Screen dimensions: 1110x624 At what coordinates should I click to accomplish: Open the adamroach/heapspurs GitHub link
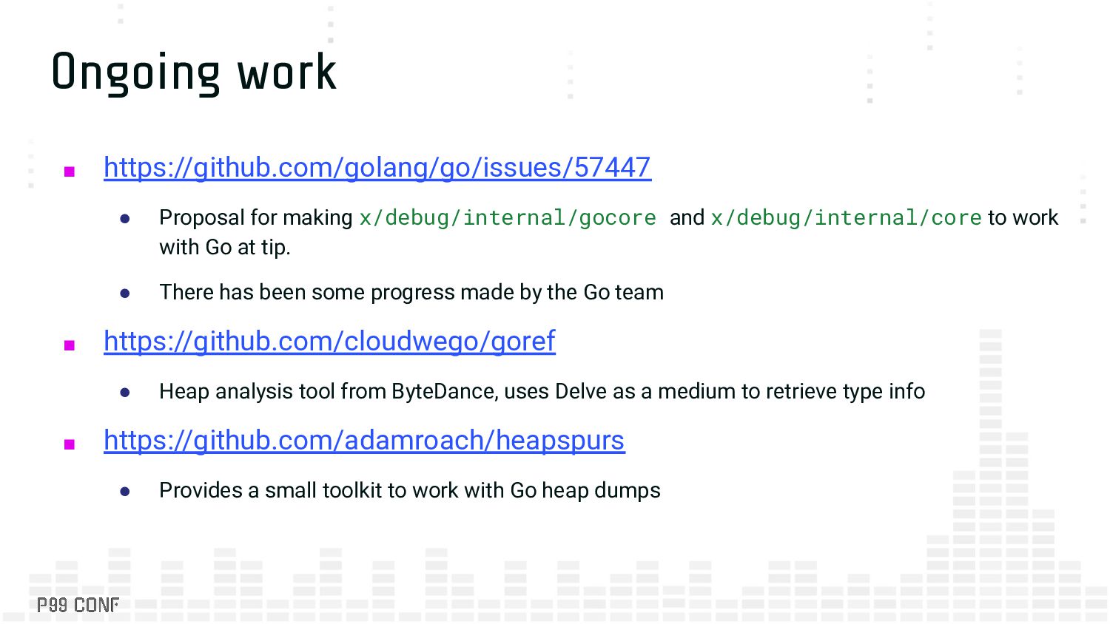[x=364, y=441]
